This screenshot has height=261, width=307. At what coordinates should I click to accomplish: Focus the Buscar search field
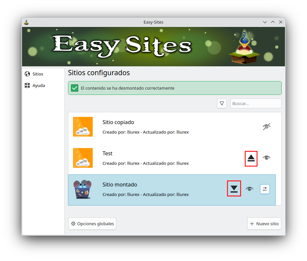click(x=256, y=103)
